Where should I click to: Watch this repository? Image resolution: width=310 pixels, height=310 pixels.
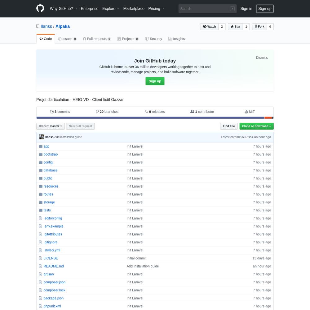[x=209, y=26]
